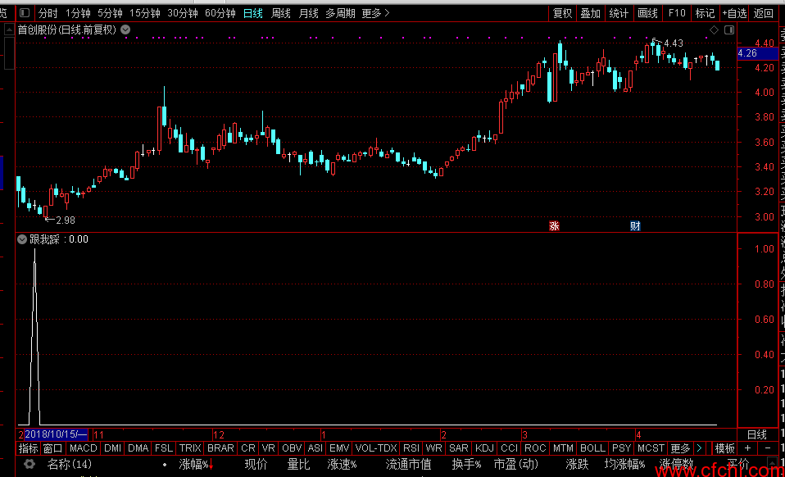Click the 复权 button
This screenshot has height=477, width=785.
coord(562,13)
